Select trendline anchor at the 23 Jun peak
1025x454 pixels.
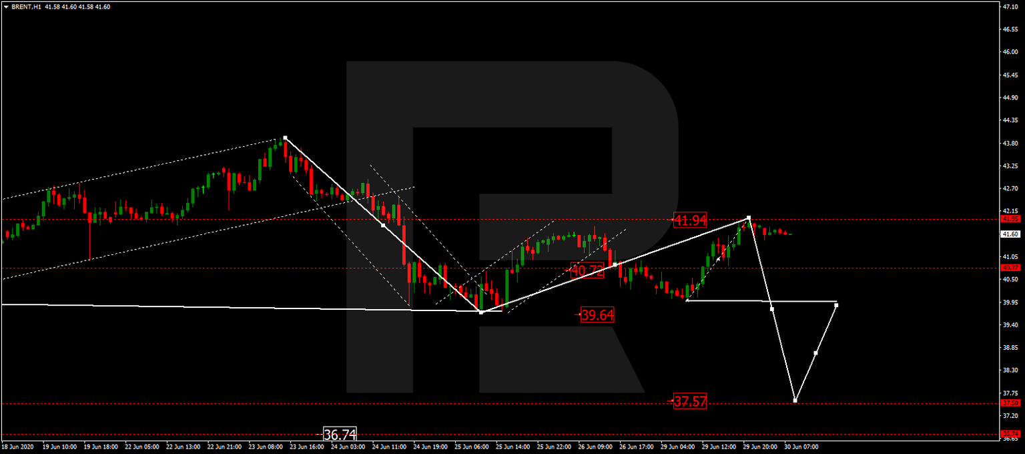pyautogui.click(x=285, y=138)
